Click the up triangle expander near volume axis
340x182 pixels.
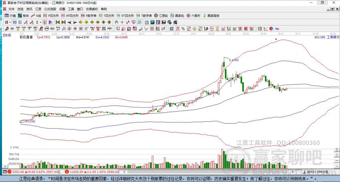tap(5, 166)
